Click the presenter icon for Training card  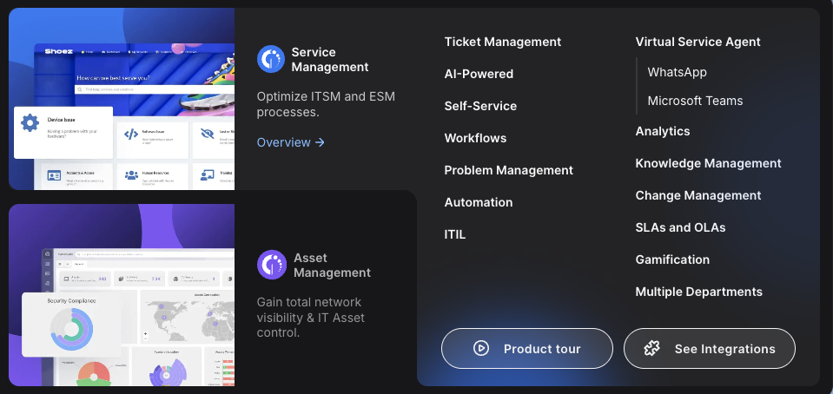[x=208, y=174]
